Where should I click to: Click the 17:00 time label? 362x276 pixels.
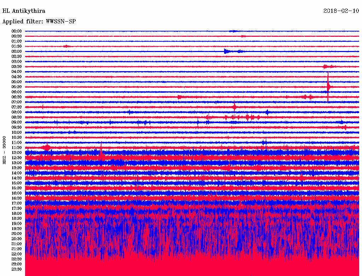[17, 203]
